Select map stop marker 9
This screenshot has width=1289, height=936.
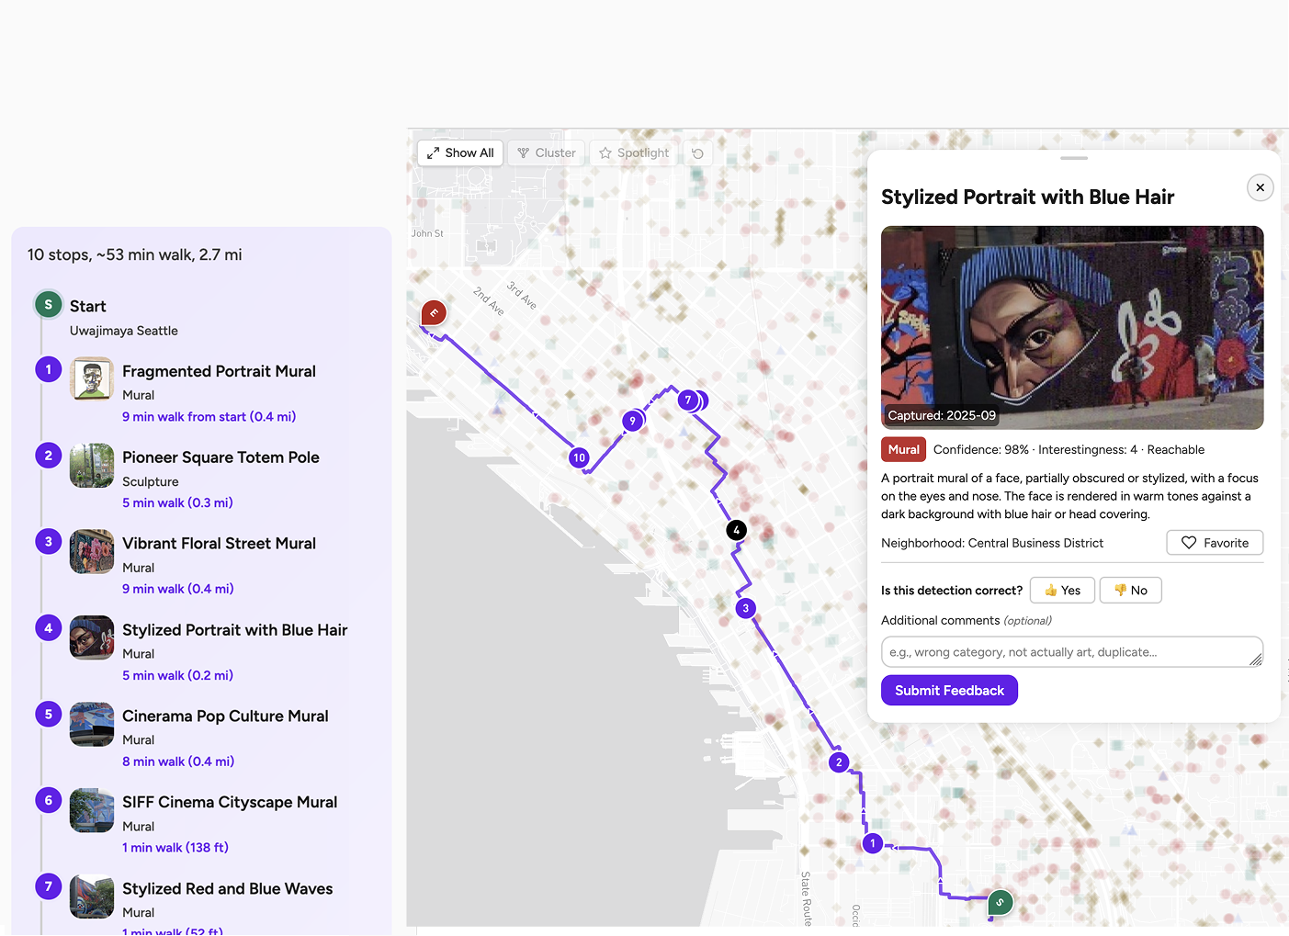pyautogui.click(x=632, y=422)
